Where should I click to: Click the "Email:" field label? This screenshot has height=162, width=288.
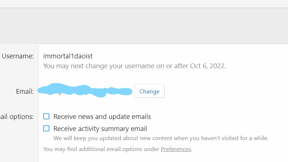tap(25, 91)
